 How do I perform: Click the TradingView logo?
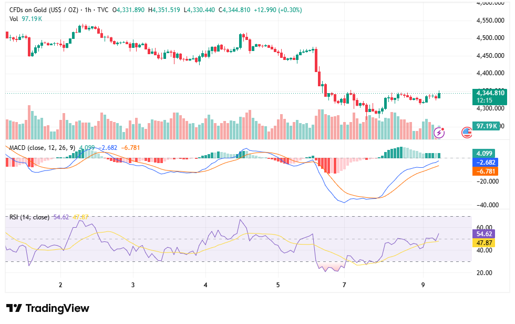click(x=48, y=308)
